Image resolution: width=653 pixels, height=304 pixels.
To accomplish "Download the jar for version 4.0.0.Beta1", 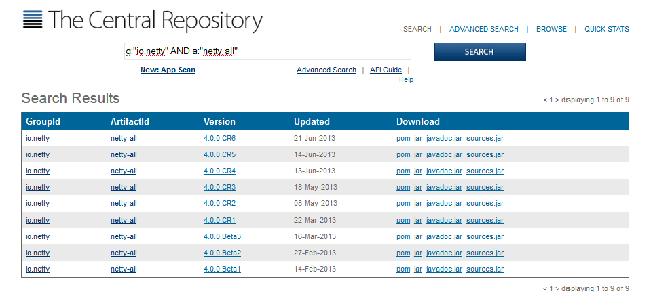I will [418, 269].
